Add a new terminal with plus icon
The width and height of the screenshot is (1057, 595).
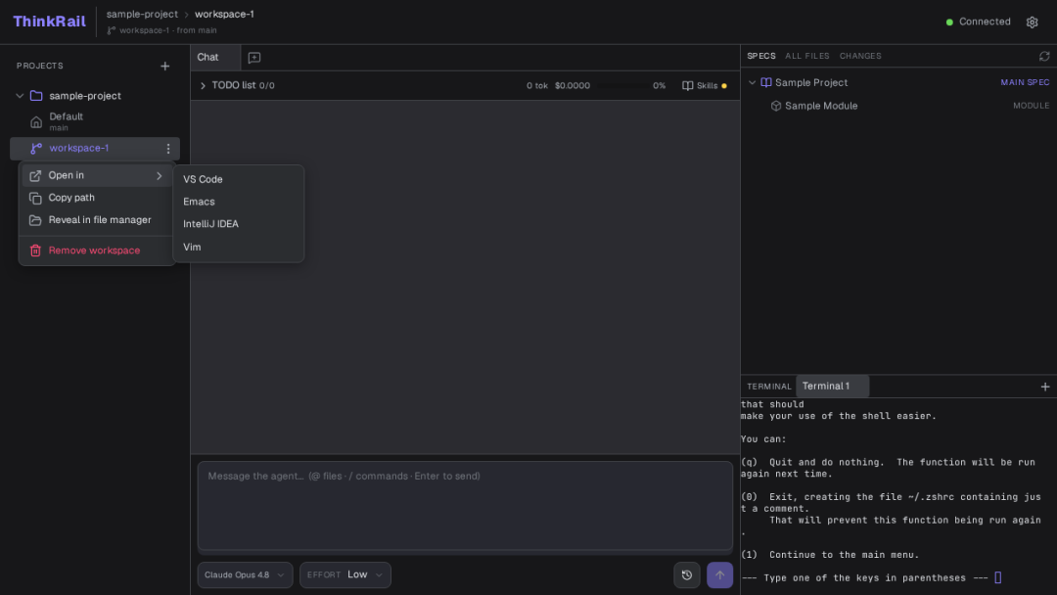[1045, 387]
